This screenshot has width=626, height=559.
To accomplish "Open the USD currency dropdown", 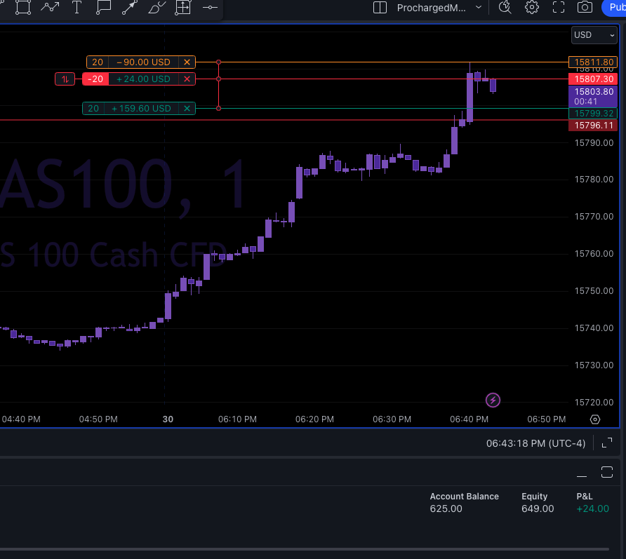I will 594,35.
